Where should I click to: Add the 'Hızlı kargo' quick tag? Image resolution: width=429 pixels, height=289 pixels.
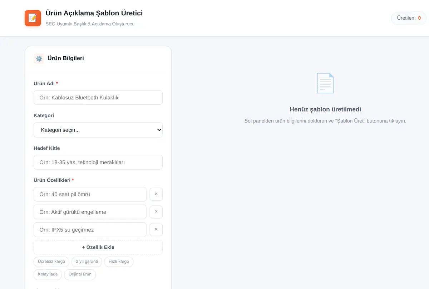[119, 262]
